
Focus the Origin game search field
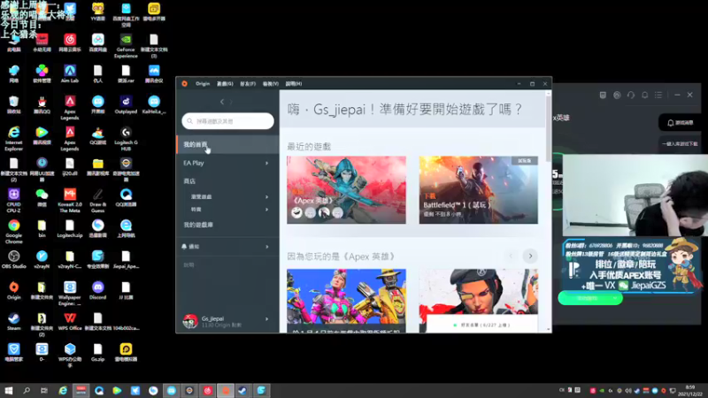point(227,121)
